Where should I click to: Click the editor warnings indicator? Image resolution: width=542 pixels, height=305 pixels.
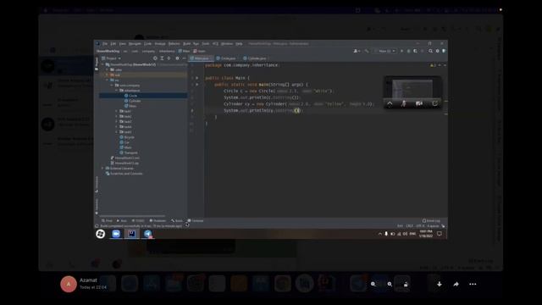[x=433, y=65]
